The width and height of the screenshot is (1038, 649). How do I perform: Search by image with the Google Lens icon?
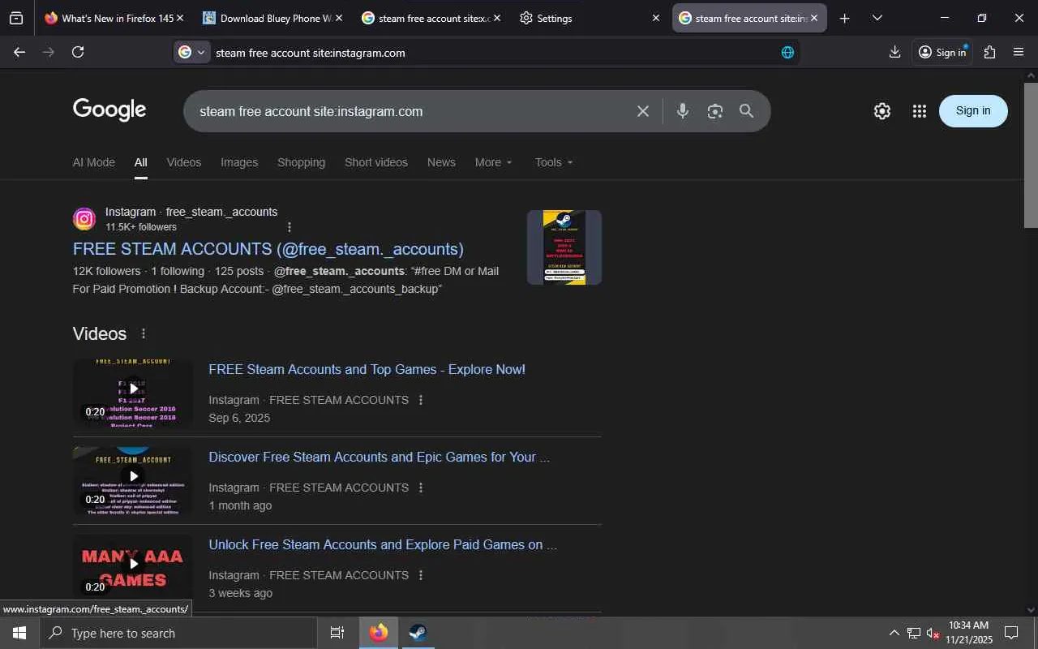point(714,111)
